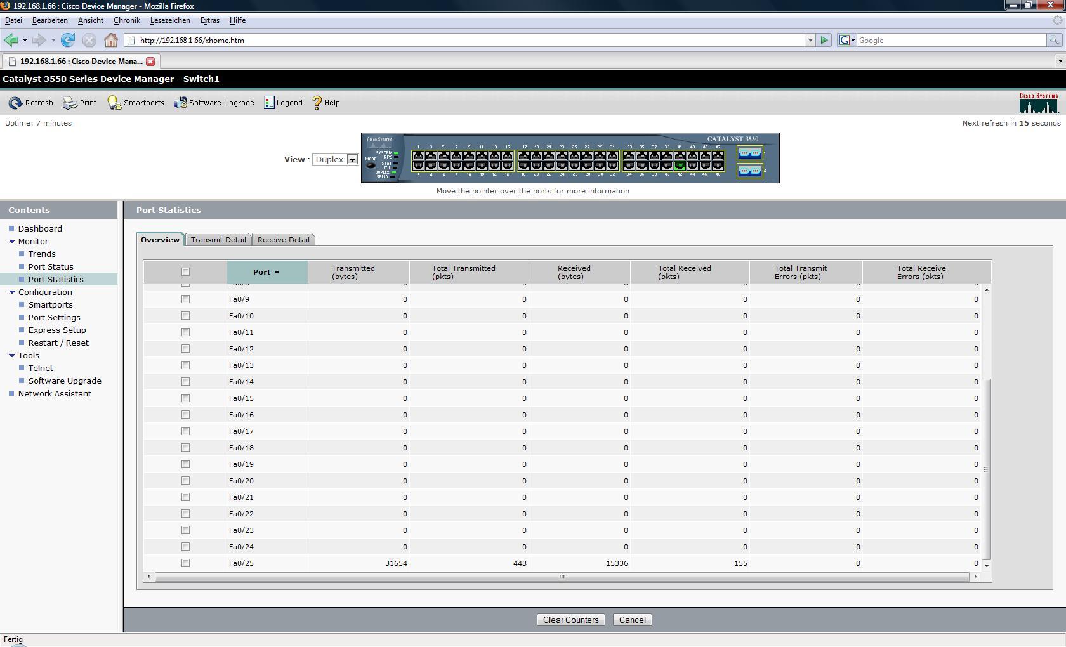Click the Go arrow next to address bar
This screenshot has height=647, width=1066.
tap(824, 40)
